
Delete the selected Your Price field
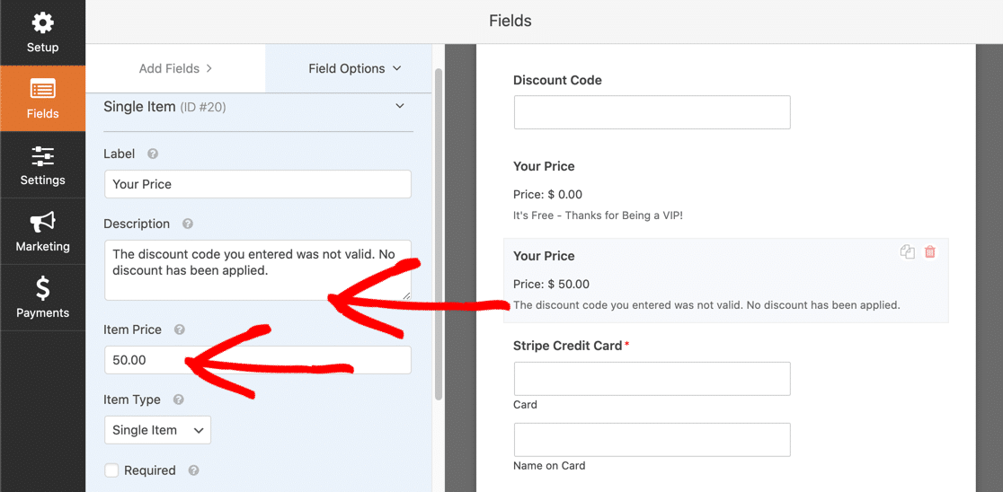(930, 251)
